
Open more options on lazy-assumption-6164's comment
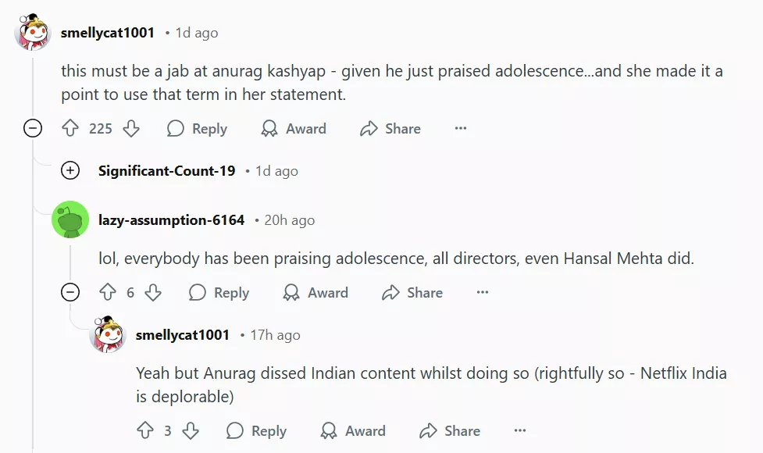click(x=483, y=293)
